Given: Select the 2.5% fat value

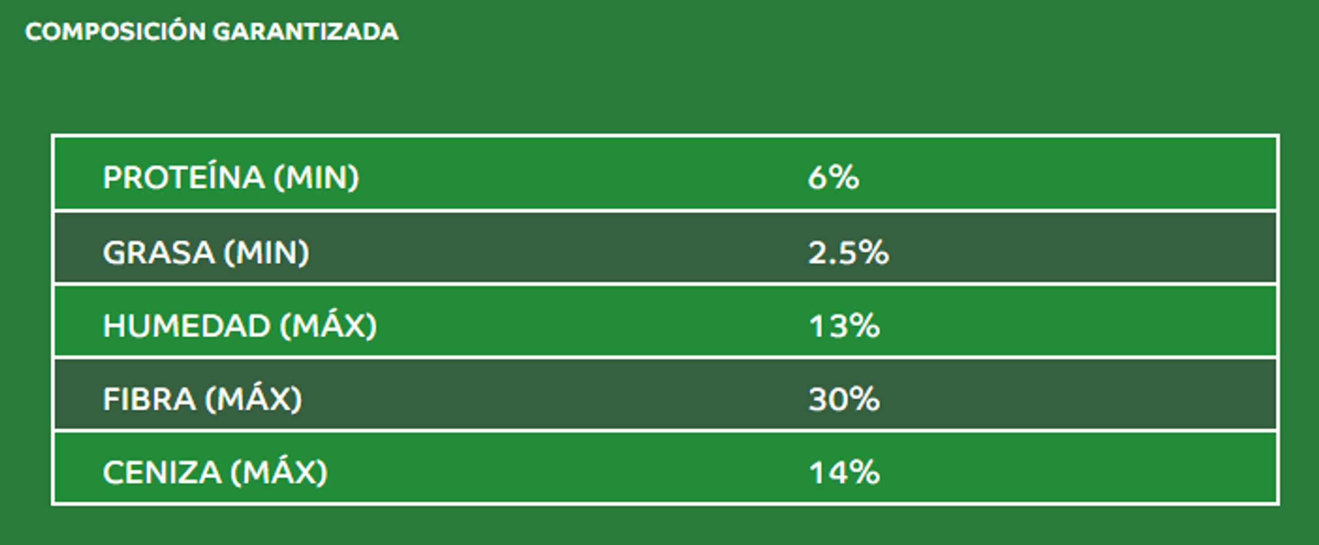Looking at the screenshot, I should click(848, 252).
